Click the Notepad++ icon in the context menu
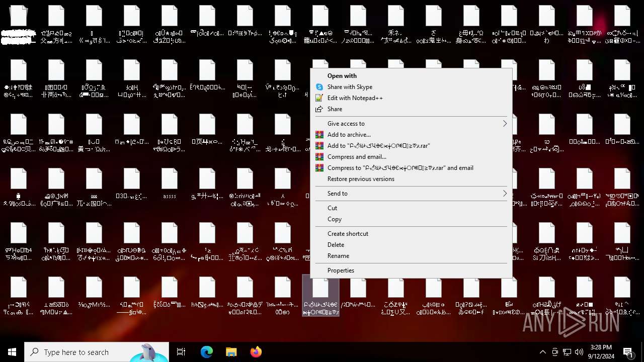The image size is (644, 362). [319, 98]
